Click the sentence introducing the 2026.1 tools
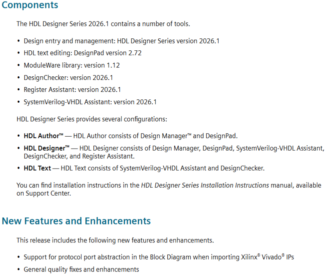 pos(103,24)
